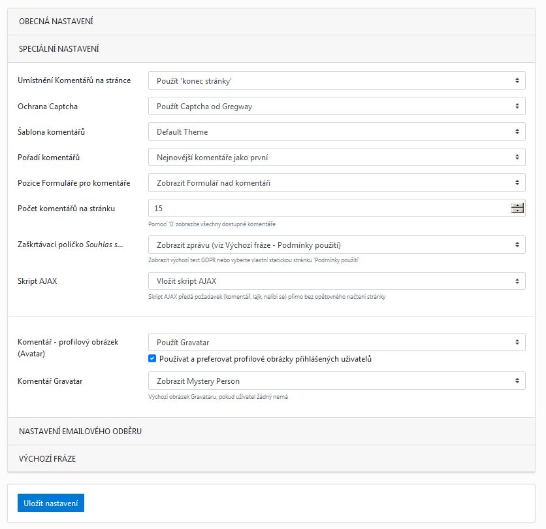
Task: Change the Pořadí komentářů selection
Action: click(x=336, y=157)
